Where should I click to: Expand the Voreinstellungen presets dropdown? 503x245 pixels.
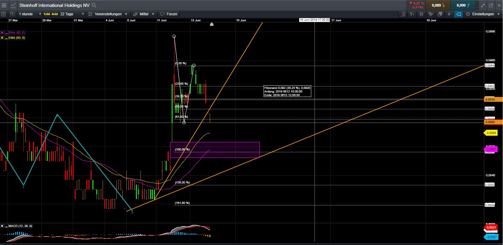[108, 14]
